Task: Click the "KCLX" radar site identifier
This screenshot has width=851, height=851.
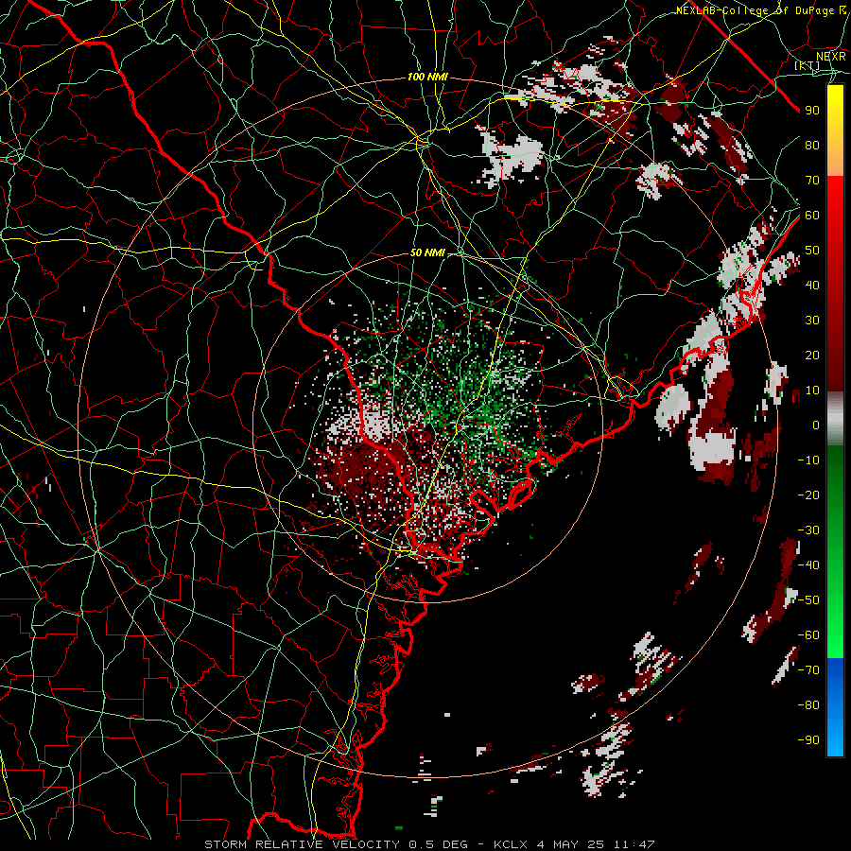Action: pos(511,844)
